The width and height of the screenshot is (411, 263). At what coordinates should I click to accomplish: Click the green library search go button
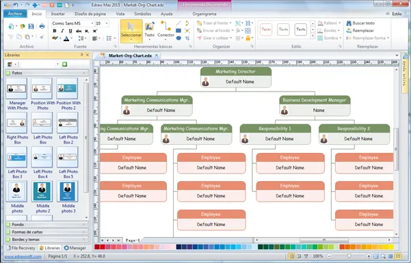(x=64, y=64)
